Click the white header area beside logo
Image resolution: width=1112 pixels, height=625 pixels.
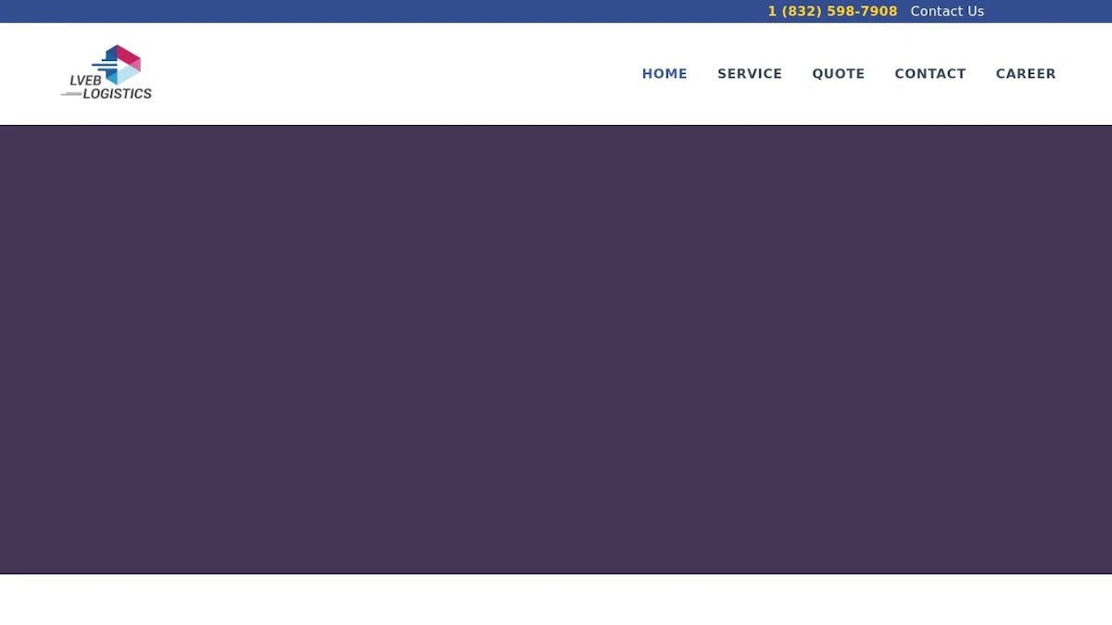389,74
